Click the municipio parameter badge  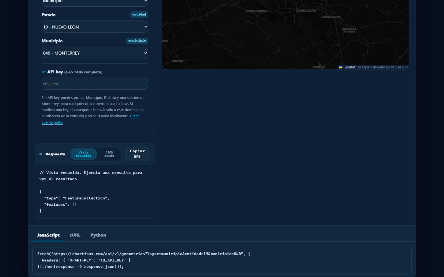click(x=137, y=41)
